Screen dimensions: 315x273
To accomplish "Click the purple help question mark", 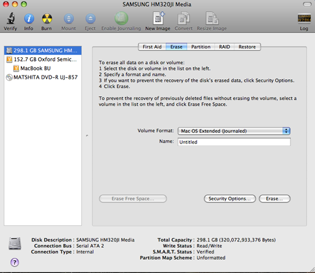I will tap(14, 262).
